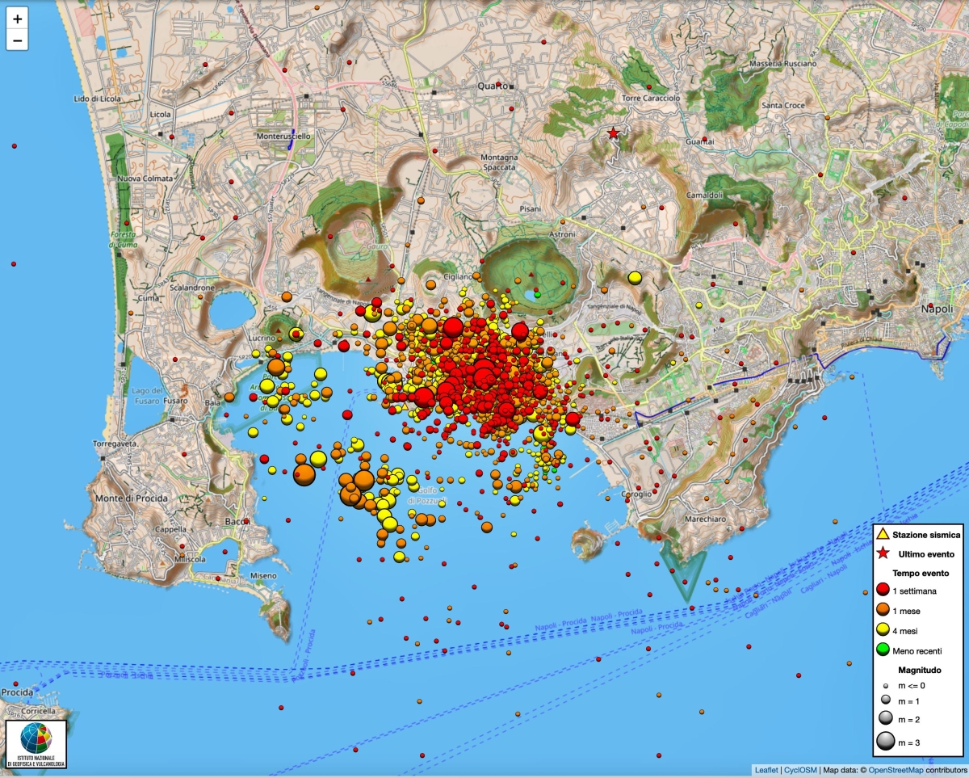Zoom in with the plus button
The height and width of the screenshot is (778, 969).
click(x=17, y=17)
